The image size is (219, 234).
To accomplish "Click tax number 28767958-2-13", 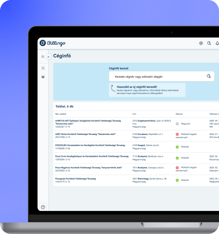I will tap(63, 137).
